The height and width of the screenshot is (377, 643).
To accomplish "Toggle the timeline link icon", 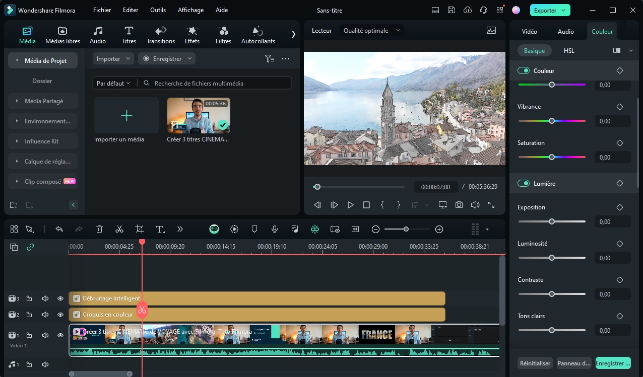I will coord(30,247).
